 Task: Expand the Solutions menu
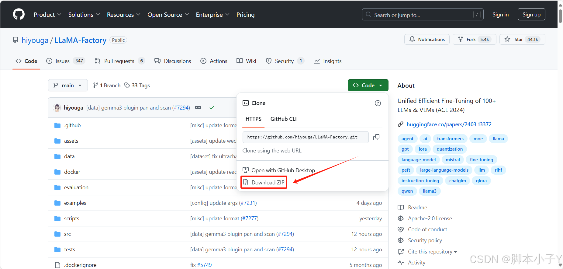(x=84, y=15)
